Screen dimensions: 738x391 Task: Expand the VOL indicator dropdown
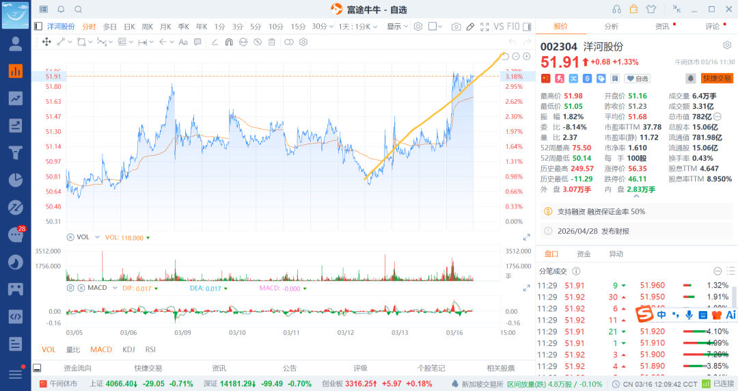pyautogui.click(x=98, y=237)
